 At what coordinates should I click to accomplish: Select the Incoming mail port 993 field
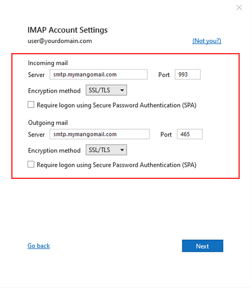pyautogui.click(x=187, y=74)
